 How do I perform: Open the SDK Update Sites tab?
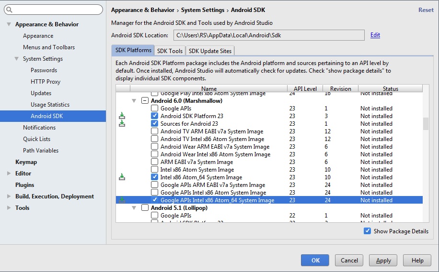coord(210,51)
